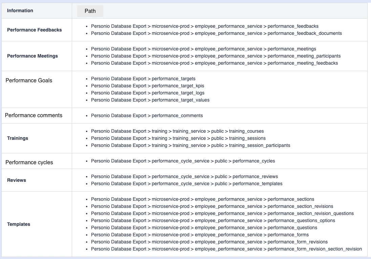
Task: Click the path ending in performance_templates
Action: [187, 184]
